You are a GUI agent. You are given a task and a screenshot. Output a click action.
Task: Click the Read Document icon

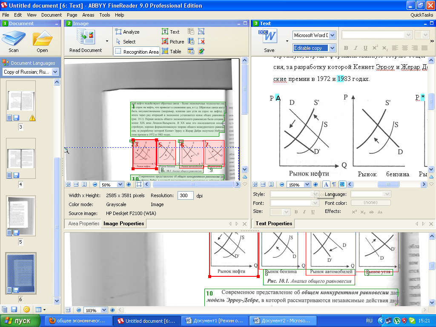coord(86,37)
